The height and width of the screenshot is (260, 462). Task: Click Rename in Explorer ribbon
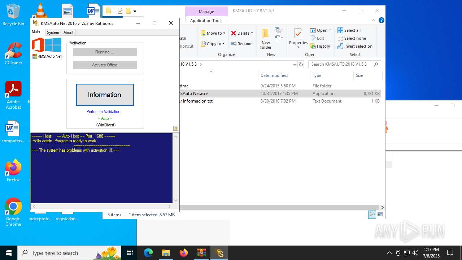coord(241,44)
